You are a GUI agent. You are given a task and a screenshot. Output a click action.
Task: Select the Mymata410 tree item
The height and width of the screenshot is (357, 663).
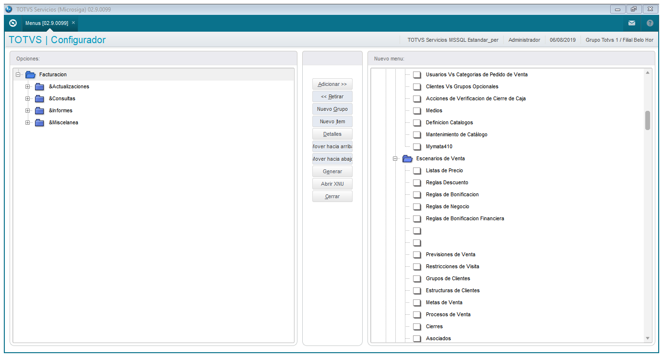click(439, 146)
